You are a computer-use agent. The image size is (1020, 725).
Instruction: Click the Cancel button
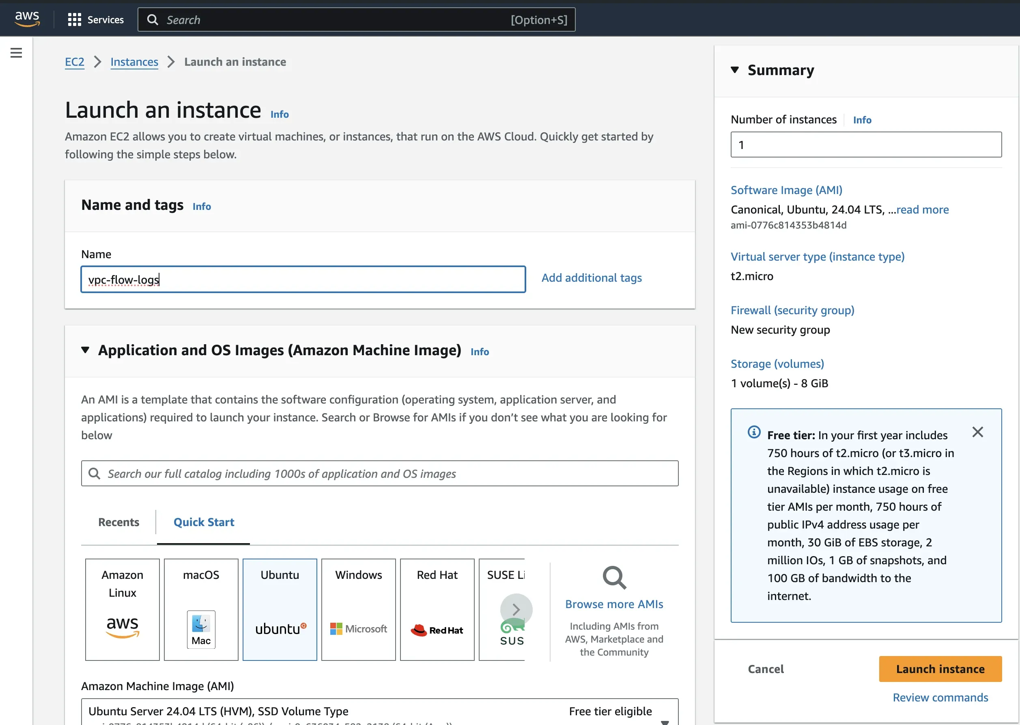(x=766, y=669)
